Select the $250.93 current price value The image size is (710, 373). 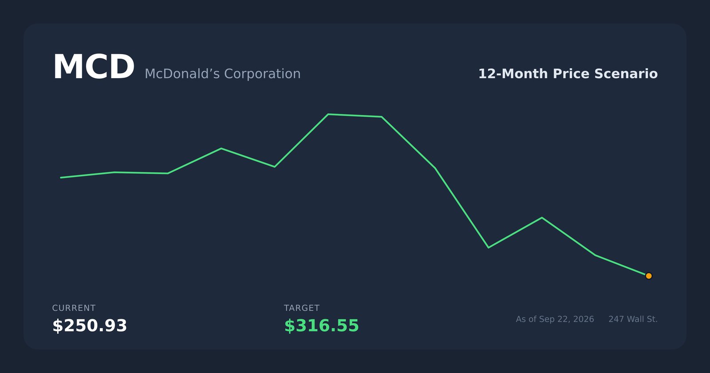point(90,325)
